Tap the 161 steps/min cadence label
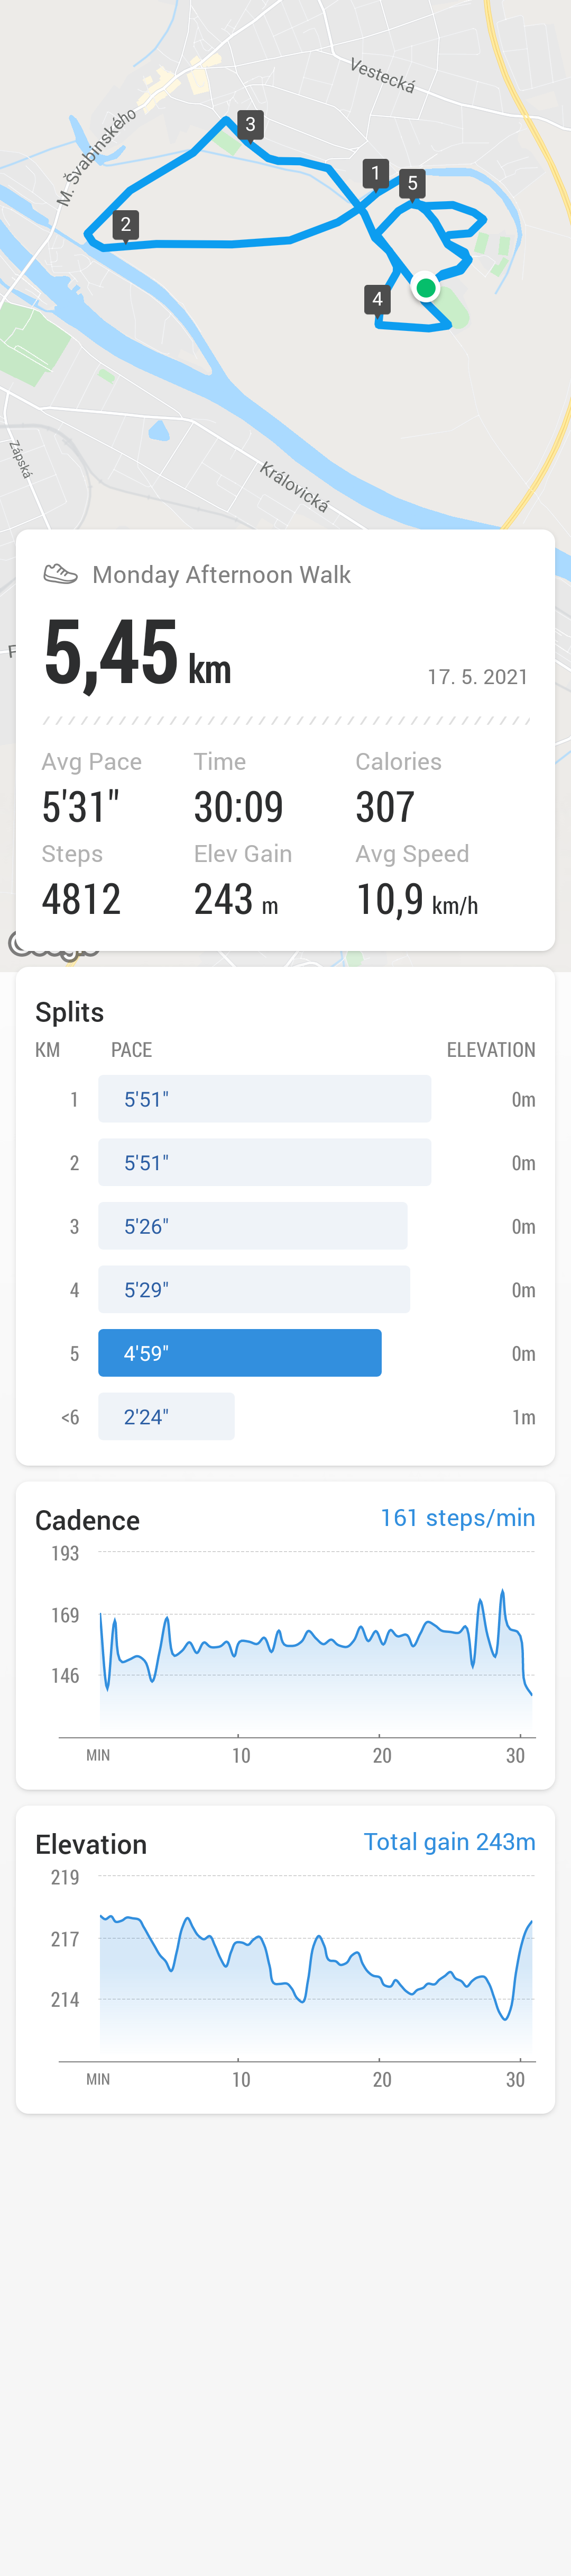 (457, 1518)
